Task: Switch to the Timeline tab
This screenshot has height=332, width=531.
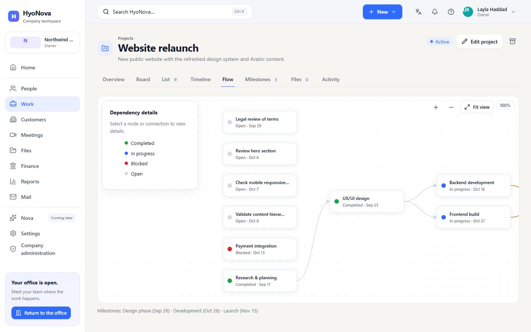Action: (x=201, y=79)
